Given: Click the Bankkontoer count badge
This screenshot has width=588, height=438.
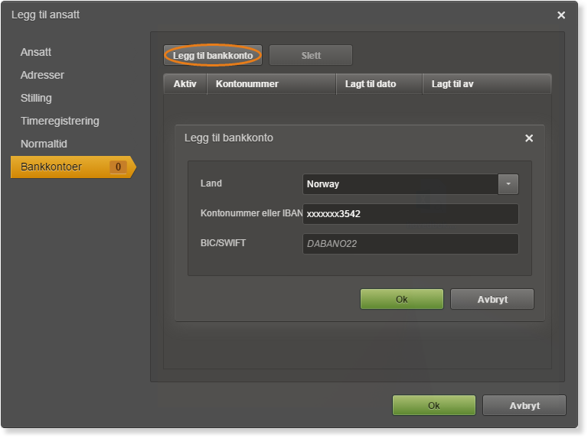Looking at the screenshot, I should [x=118, y=167].
